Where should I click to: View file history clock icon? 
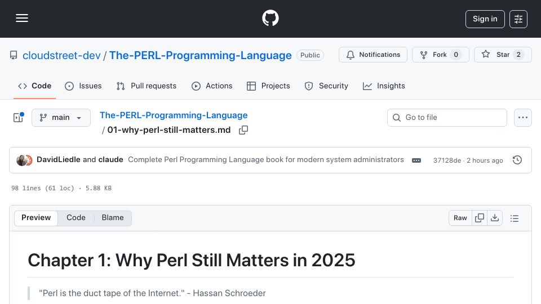point(517,160)
